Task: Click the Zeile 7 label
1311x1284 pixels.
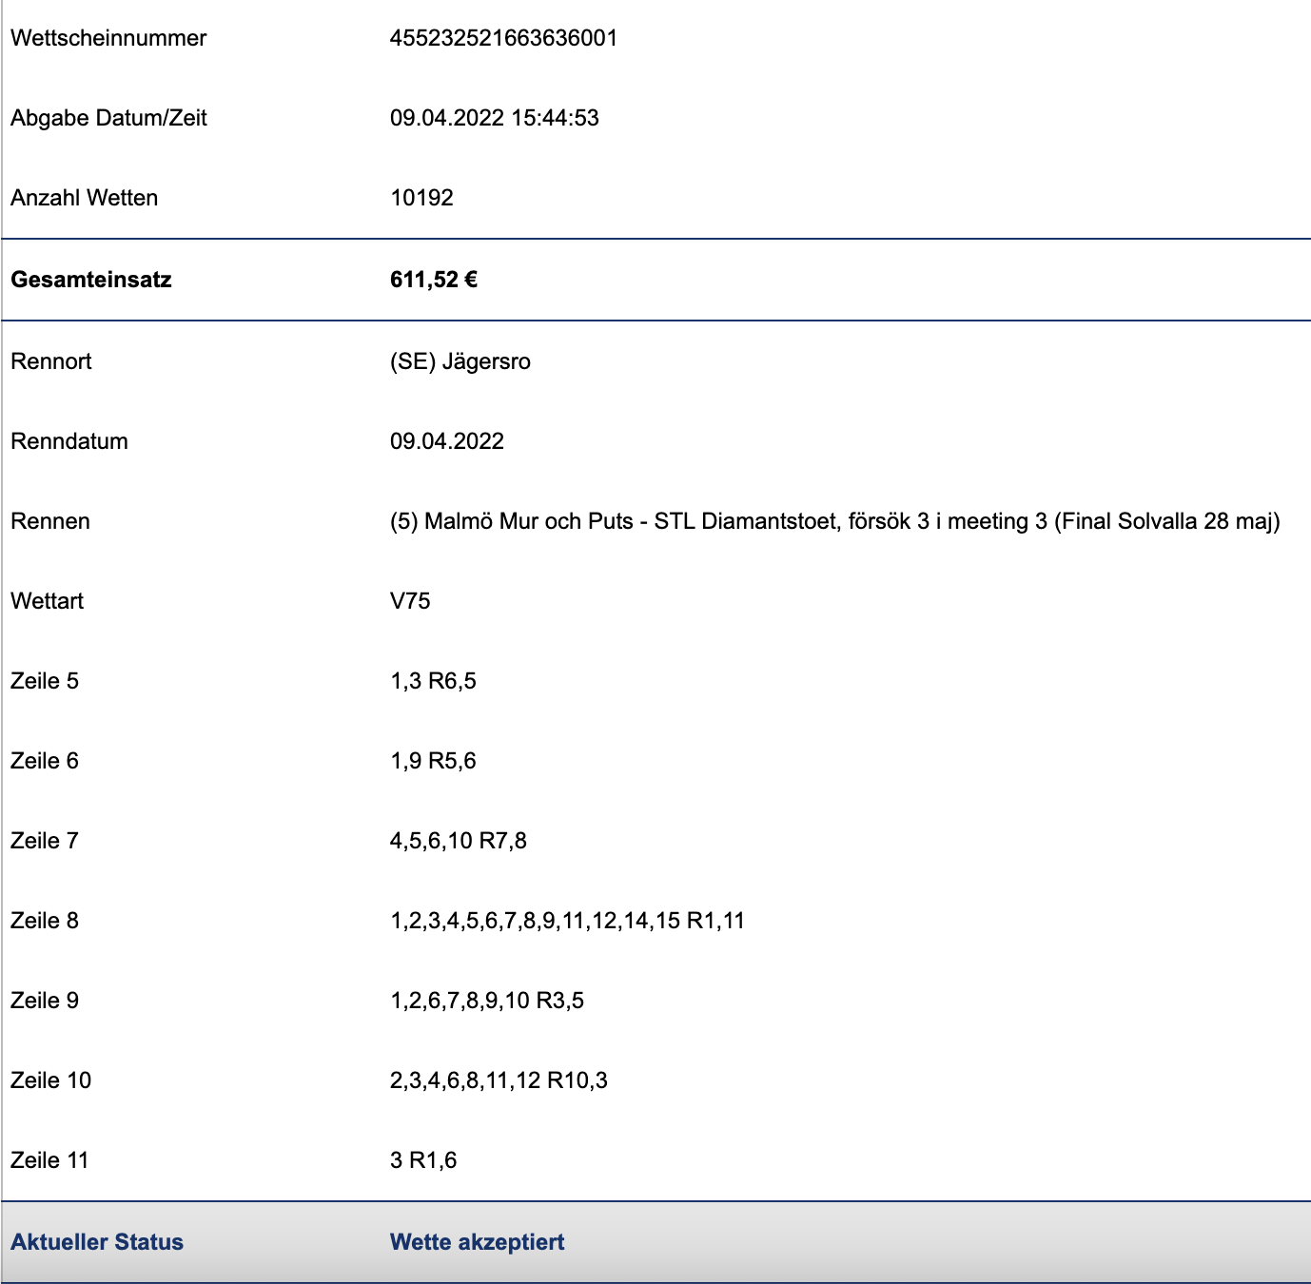Action: point(45,841)
